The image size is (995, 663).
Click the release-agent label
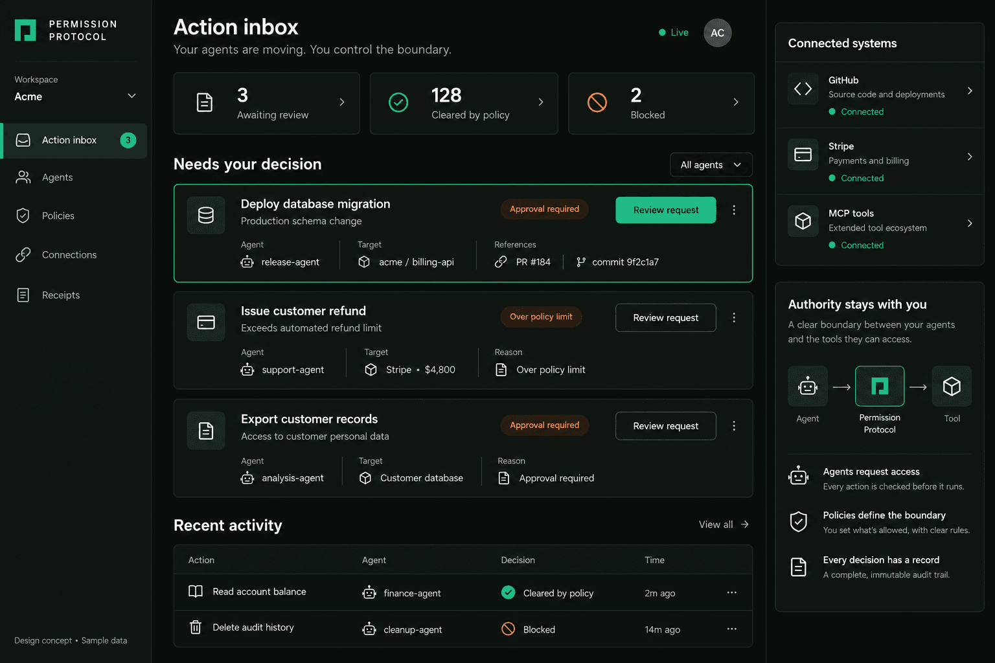290,262
